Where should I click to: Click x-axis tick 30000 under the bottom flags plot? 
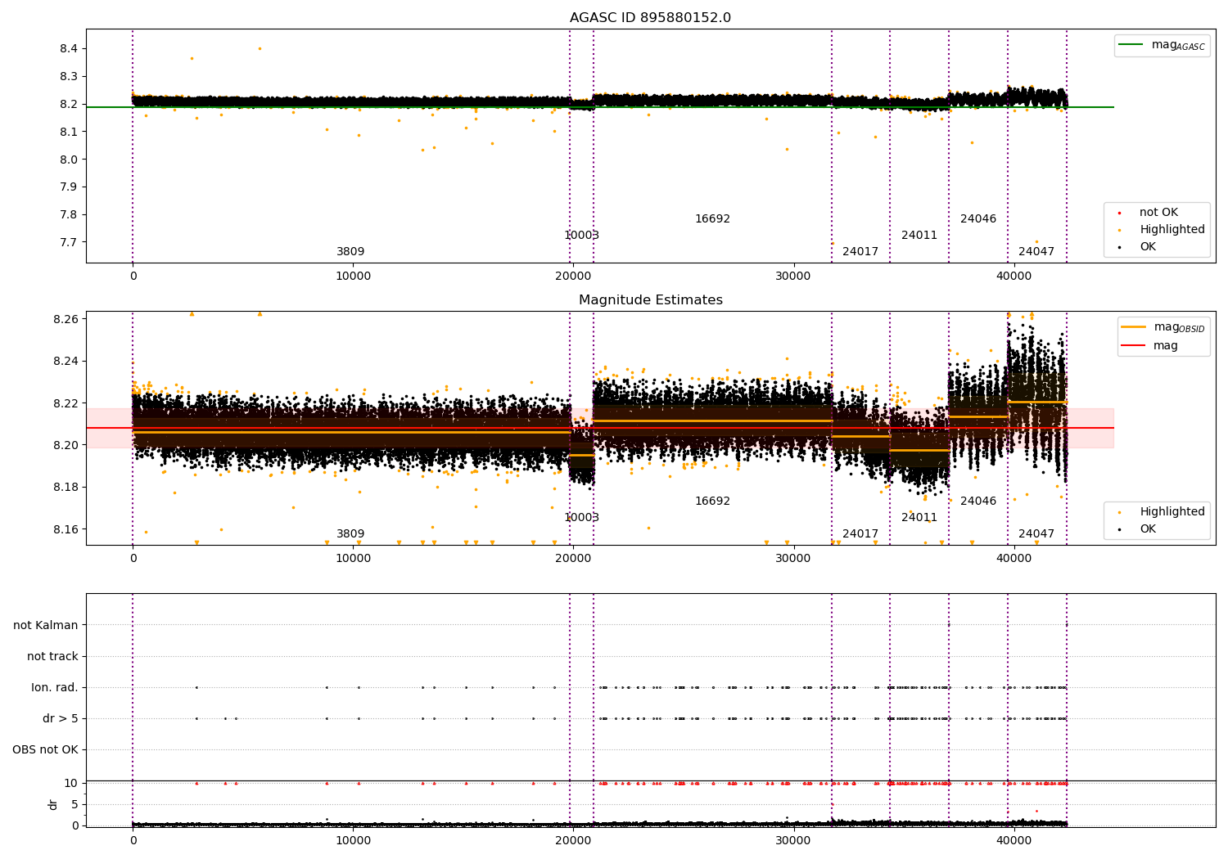(793, 841)
